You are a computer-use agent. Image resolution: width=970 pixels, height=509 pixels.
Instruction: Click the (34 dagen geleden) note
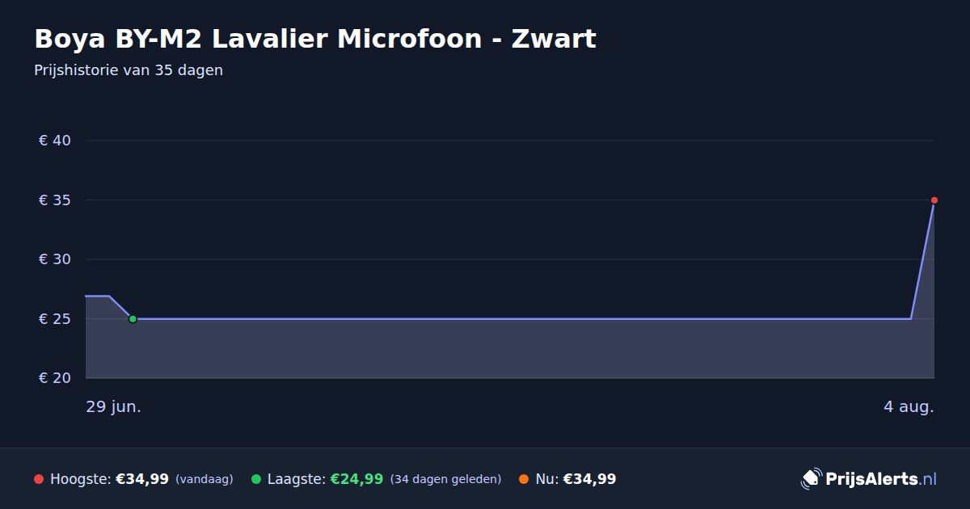click(x=445, y=479)
